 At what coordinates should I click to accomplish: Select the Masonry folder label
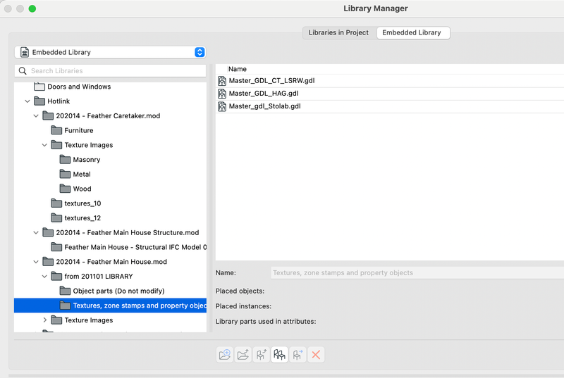click(x=87, y=160)
